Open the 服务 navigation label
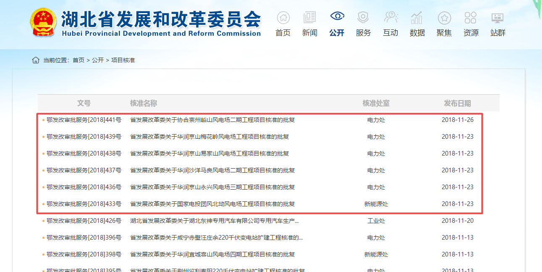The width and height of the screenshot is (542, 272). [363, 33]
